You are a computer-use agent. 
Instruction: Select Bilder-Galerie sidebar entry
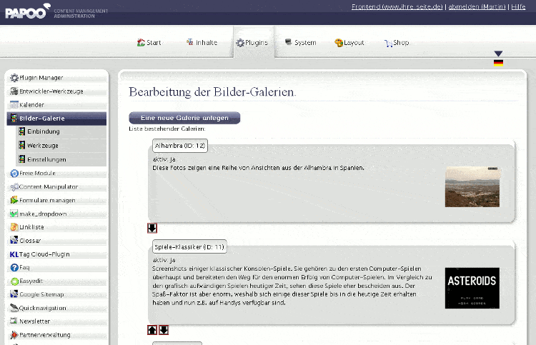pyautogui.click(x=56, y=118)
